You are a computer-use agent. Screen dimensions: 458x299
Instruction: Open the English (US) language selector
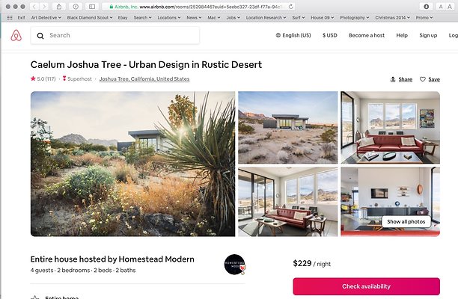293,35
